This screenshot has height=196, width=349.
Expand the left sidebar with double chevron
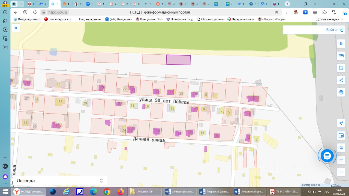tap(16, 28)
